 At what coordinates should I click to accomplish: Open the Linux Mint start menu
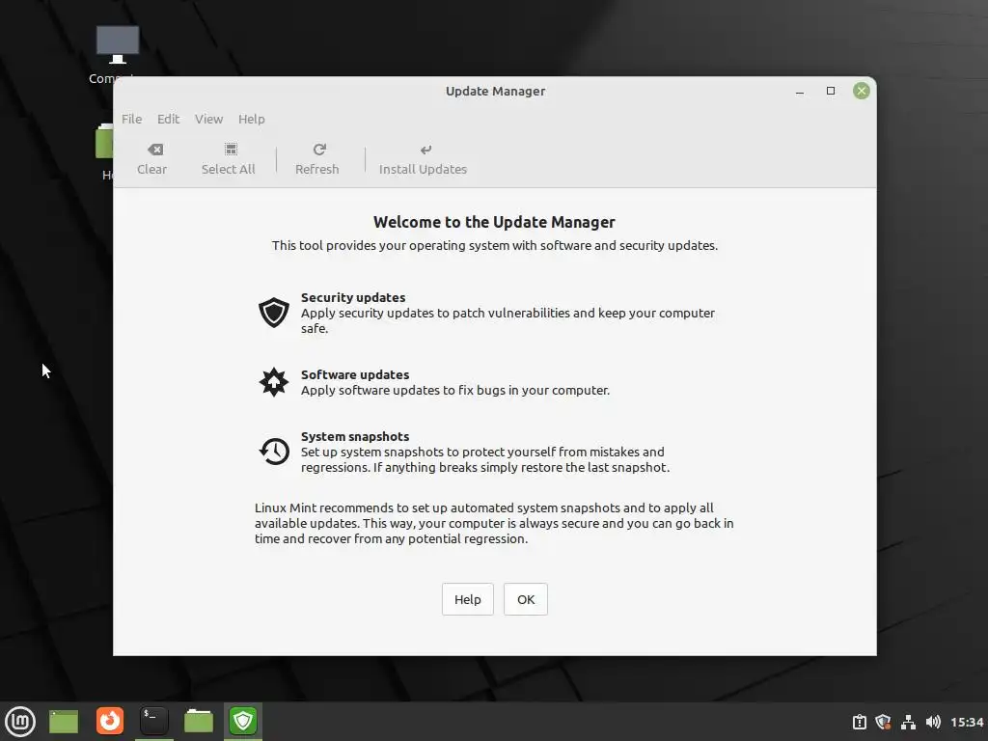pos(20,722)
